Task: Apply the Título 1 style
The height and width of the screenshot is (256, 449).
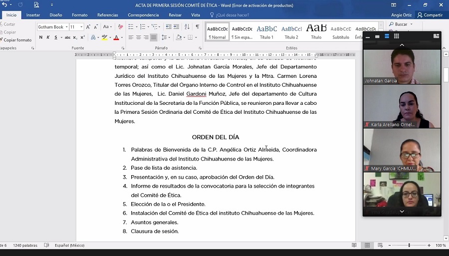Action: point(266,32)
